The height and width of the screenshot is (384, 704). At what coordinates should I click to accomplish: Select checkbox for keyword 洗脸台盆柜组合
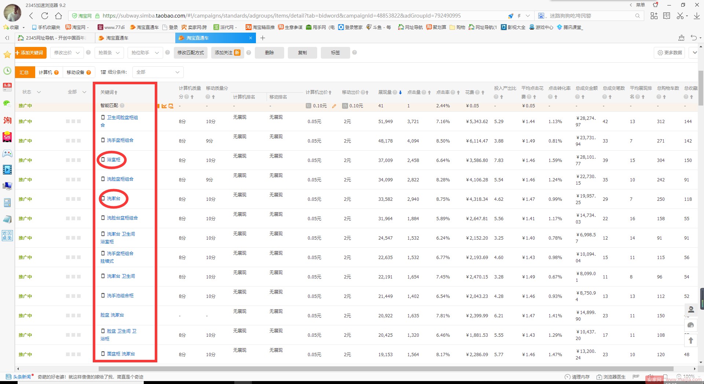(x=103, y=218)
